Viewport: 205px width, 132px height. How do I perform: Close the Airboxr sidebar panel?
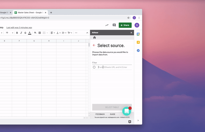point(131,33)
